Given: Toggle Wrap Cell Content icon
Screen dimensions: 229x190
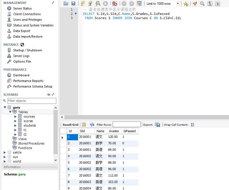Looking at the screenshot, I should [x=192, y=125].
